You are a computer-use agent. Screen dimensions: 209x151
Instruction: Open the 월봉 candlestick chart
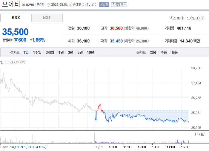click(174, 52)
